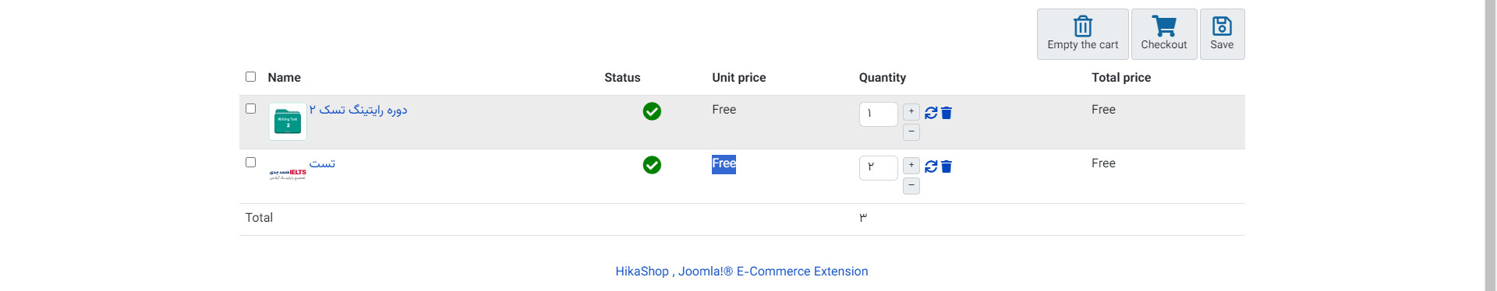The image size is (1497, 291).
Task: Decrease quantity of تست product with minus
Action: point(911,185)
